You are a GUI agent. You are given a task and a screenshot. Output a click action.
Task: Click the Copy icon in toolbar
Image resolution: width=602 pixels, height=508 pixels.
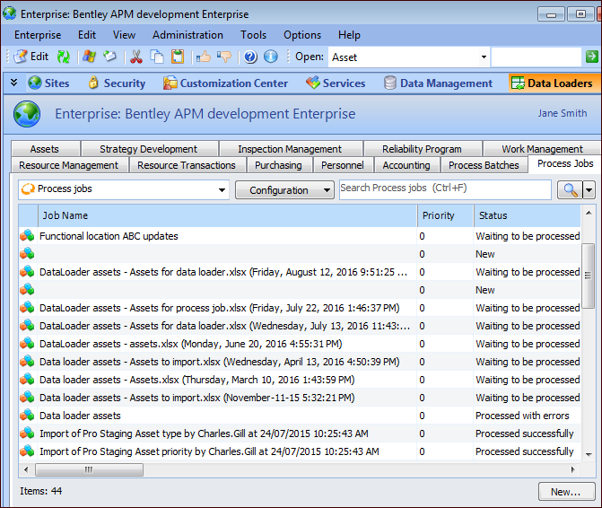click(157, 57)
